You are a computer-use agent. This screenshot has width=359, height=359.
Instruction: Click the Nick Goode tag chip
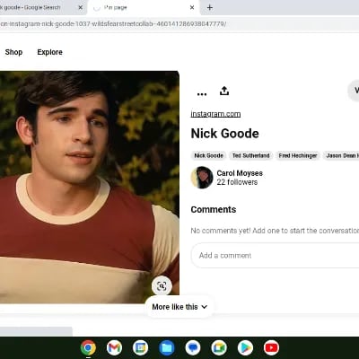[208, 155]
